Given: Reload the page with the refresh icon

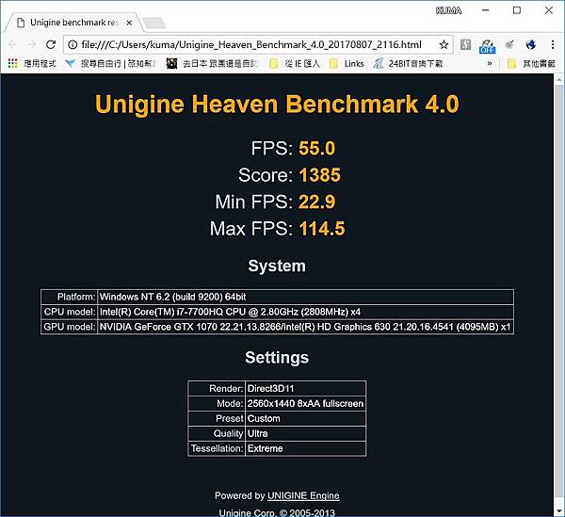Looking at the screenshot, I should pos(51,44).
